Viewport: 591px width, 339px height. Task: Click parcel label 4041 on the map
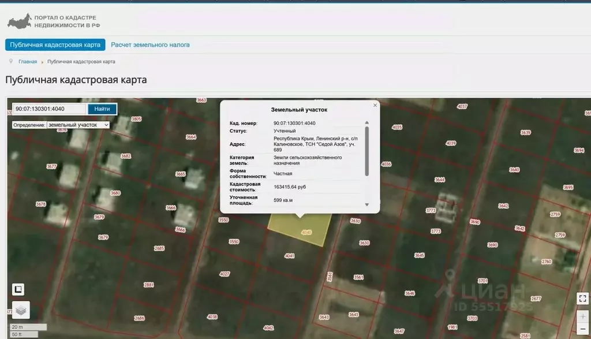click(x=290, y=255)
